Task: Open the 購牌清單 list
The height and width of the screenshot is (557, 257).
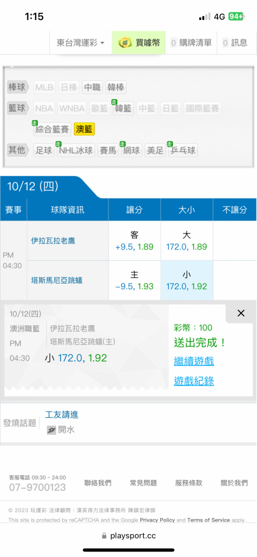Action: click(x=191, y=43)
